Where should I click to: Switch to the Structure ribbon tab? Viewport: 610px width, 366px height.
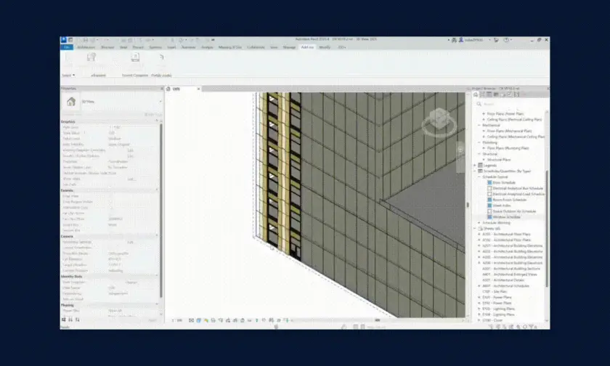click(x=107, y=47)
